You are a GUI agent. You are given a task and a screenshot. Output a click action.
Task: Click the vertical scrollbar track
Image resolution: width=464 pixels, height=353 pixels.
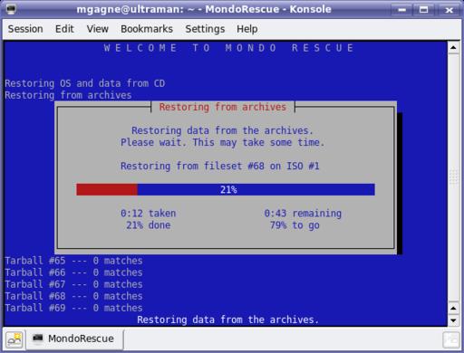click(453, 177)
